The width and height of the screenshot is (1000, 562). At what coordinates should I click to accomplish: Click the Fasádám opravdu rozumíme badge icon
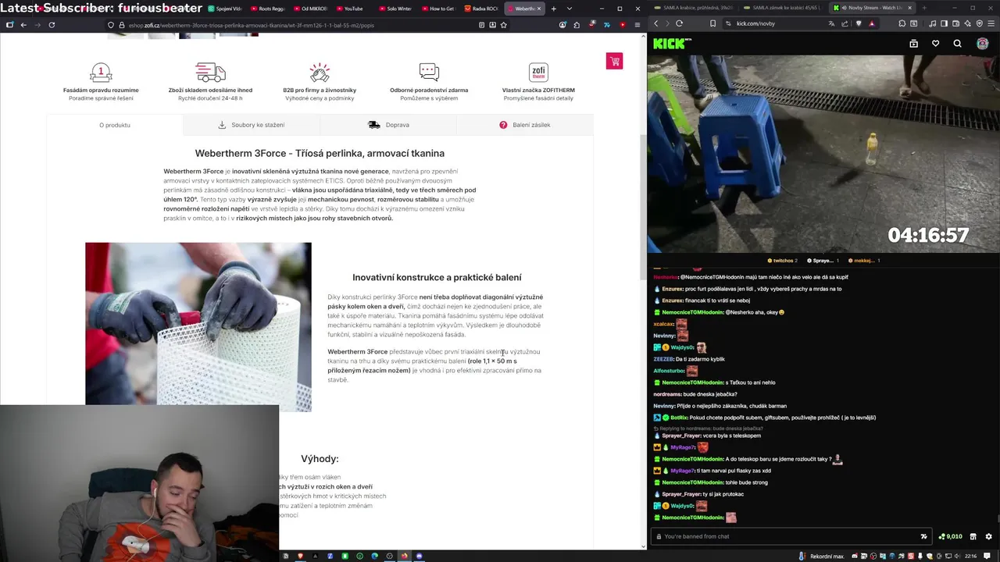(x=101, y=73)
